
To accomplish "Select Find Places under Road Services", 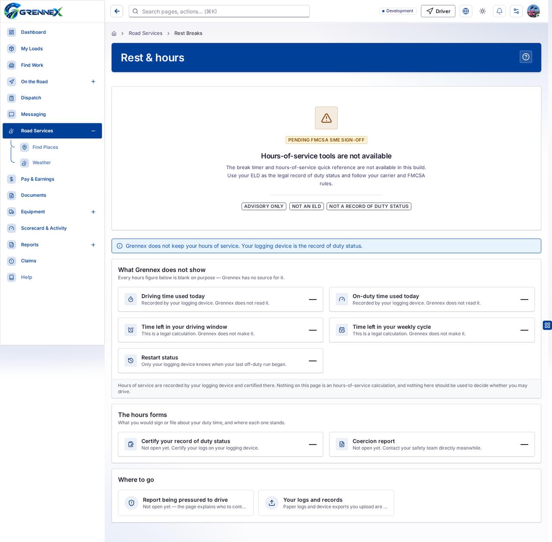I will click(x=60, y=147).
